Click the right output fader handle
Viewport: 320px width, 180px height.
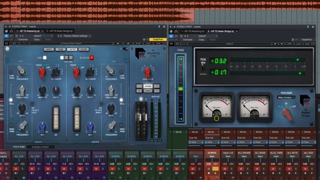click(146, 117)
